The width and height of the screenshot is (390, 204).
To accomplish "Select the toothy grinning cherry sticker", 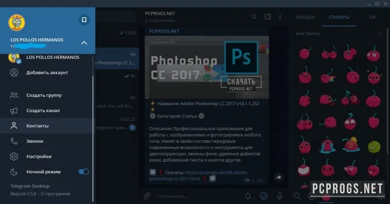I will coord(304,167).
